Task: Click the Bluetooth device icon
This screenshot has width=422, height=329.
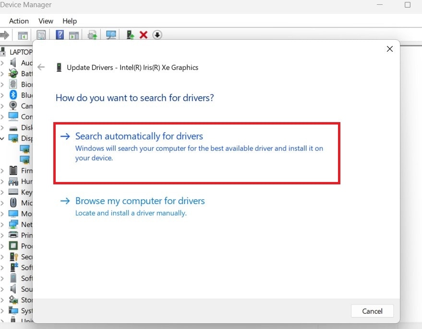Action: coord(13,95)
